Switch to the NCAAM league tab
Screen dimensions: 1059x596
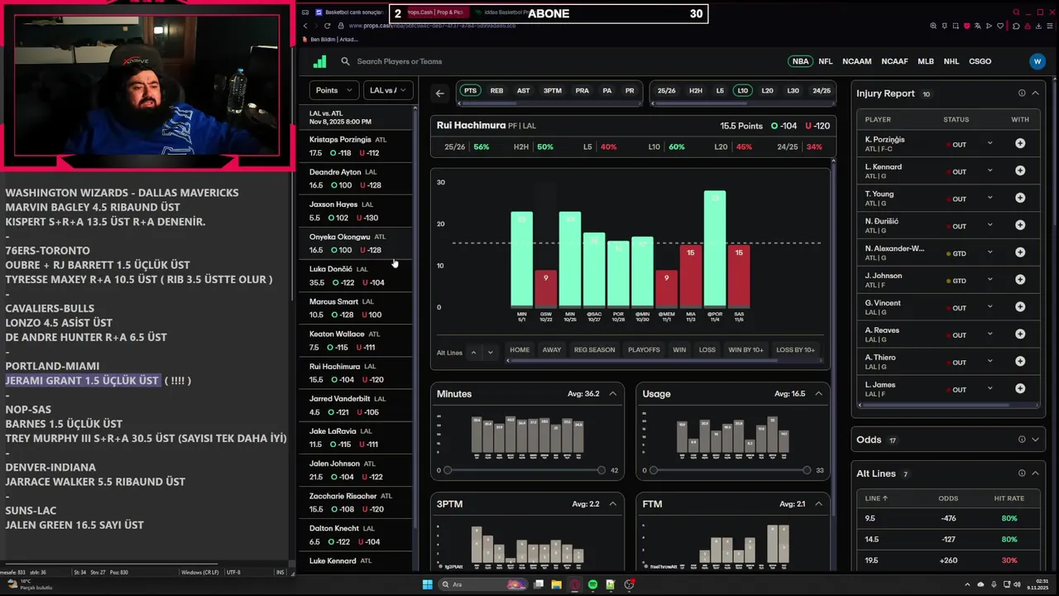coord(856,61)
